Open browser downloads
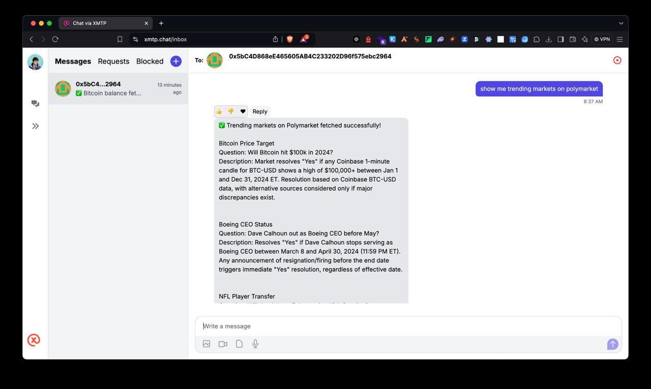This screenshot has width=651, height=389. pos(548,39)
